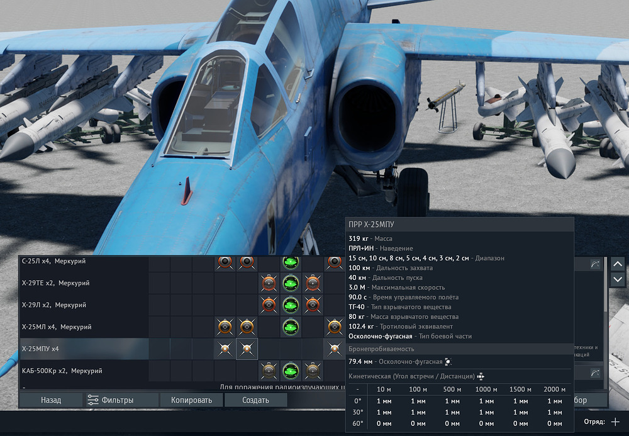Click tooltip title ПРР Х-25МПУ
The image size is (629, 436).
coord(371,225)
